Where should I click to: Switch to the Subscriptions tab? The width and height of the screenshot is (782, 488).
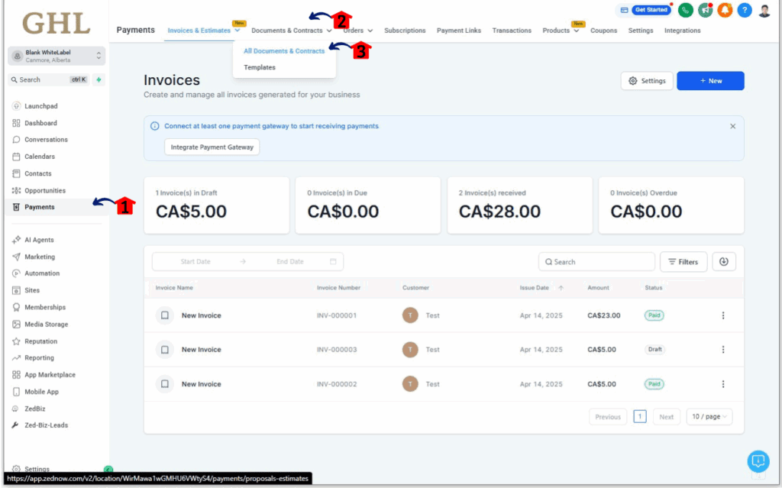tap(405, 31)
